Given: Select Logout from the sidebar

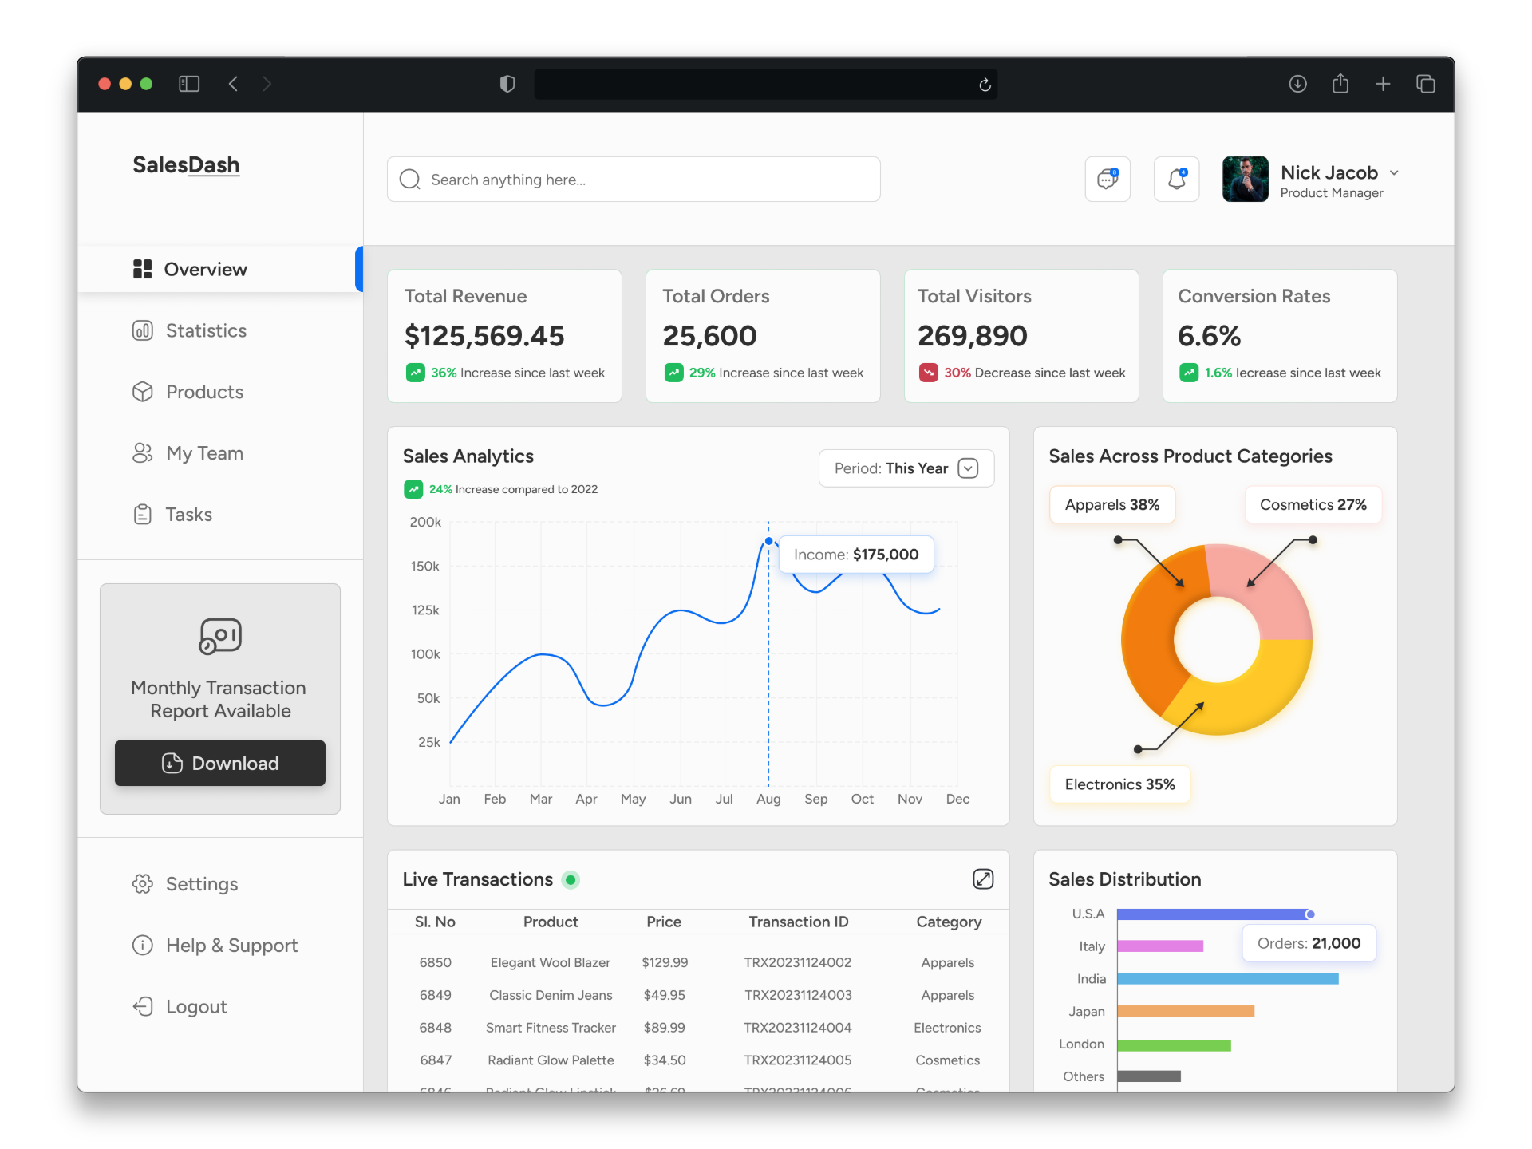Looking at the screenshot, I should pos(143,1006).
